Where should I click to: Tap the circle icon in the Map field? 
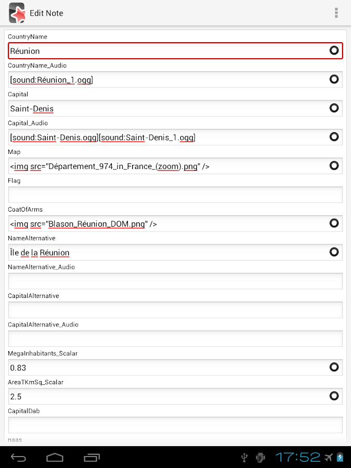pos(334,166)
